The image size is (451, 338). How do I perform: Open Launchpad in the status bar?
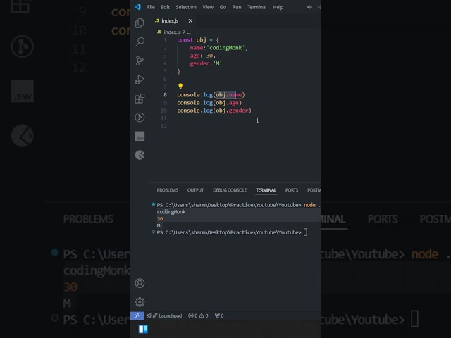164,315
